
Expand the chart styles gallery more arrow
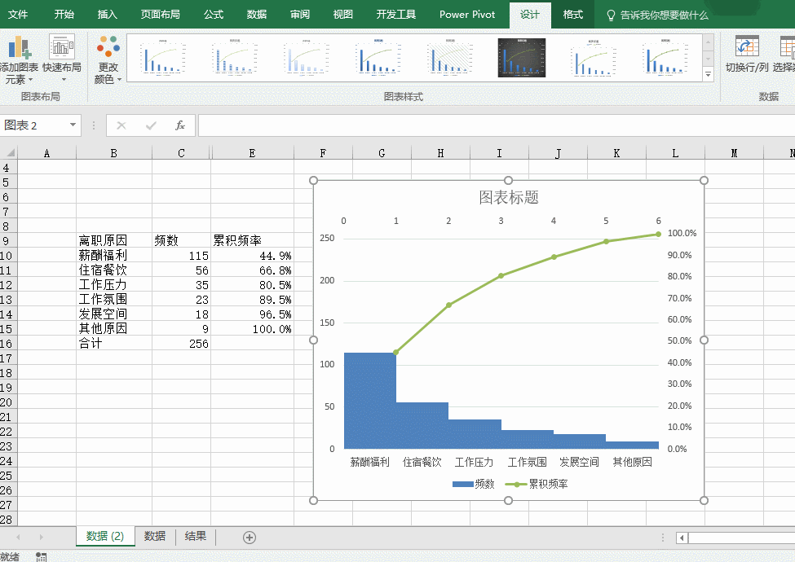[708, 74]
